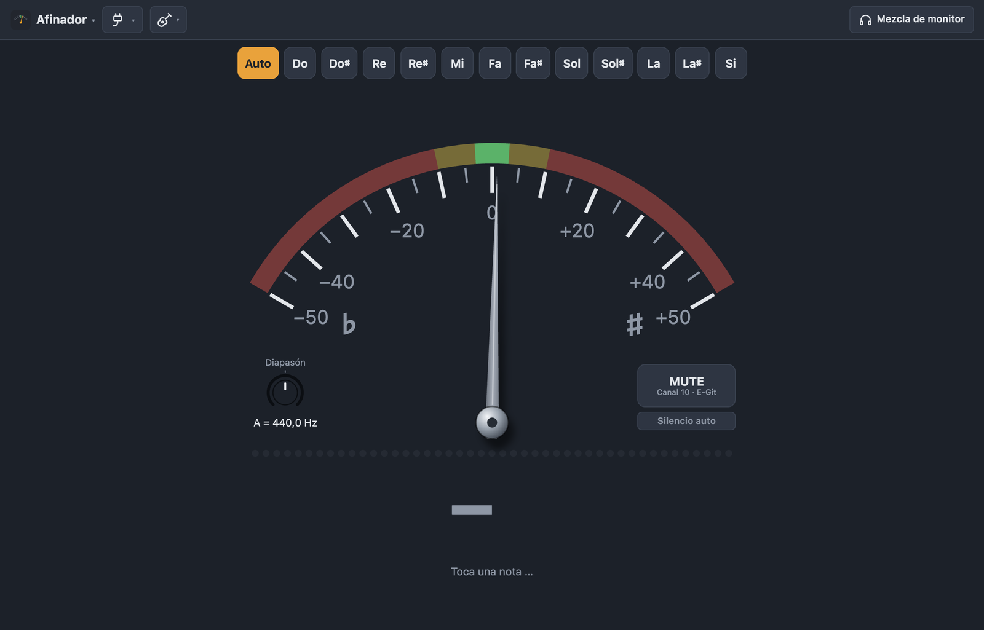Toggle the Silencio auto button
Screen dimensions: 984x630
(x=686, y=421)
